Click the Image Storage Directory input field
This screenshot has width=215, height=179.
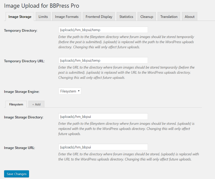coord(103,117)
